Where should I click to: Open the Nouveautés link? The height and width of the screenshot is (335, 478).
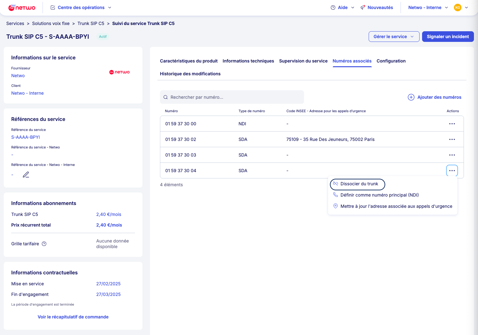pyautogui.click(x=380, y=7)
